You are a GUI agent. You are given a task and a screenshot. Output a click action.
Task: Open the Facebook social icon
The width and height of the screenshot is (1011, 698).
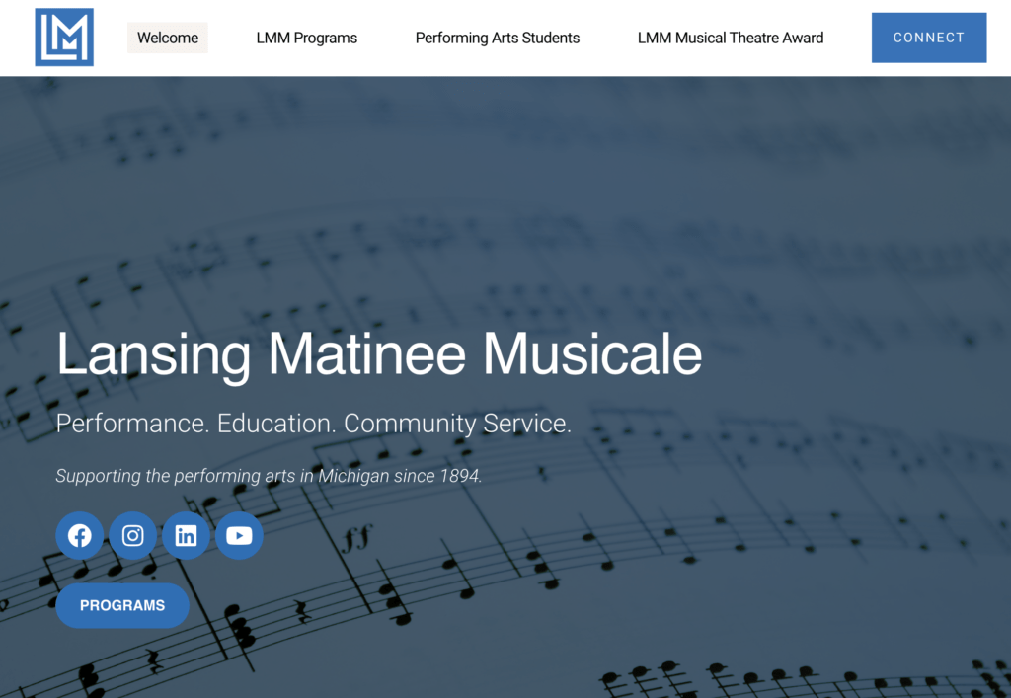pyautogui.click(x=80, y=535)
